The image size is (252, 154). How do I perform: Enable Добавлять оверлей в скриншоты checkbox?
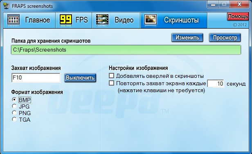111,76
